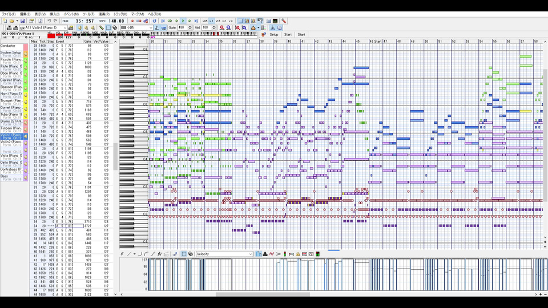Open the 挿入(I) menu

(55, 14)
